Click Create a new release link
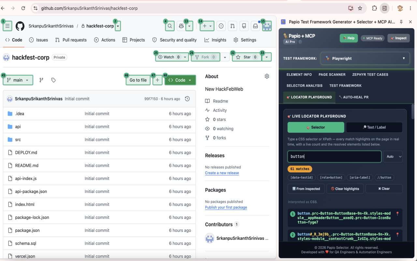Viewport: 417px width, 261px height. click(x=222, y=173)
